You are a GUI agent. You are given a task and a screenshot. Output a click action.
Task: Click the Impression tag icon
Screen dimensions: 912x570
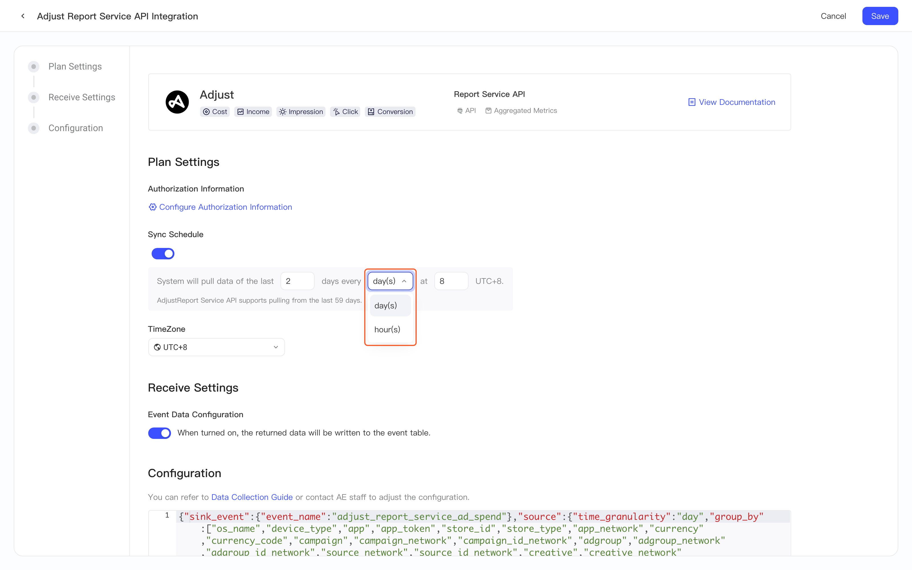point(283,112)
